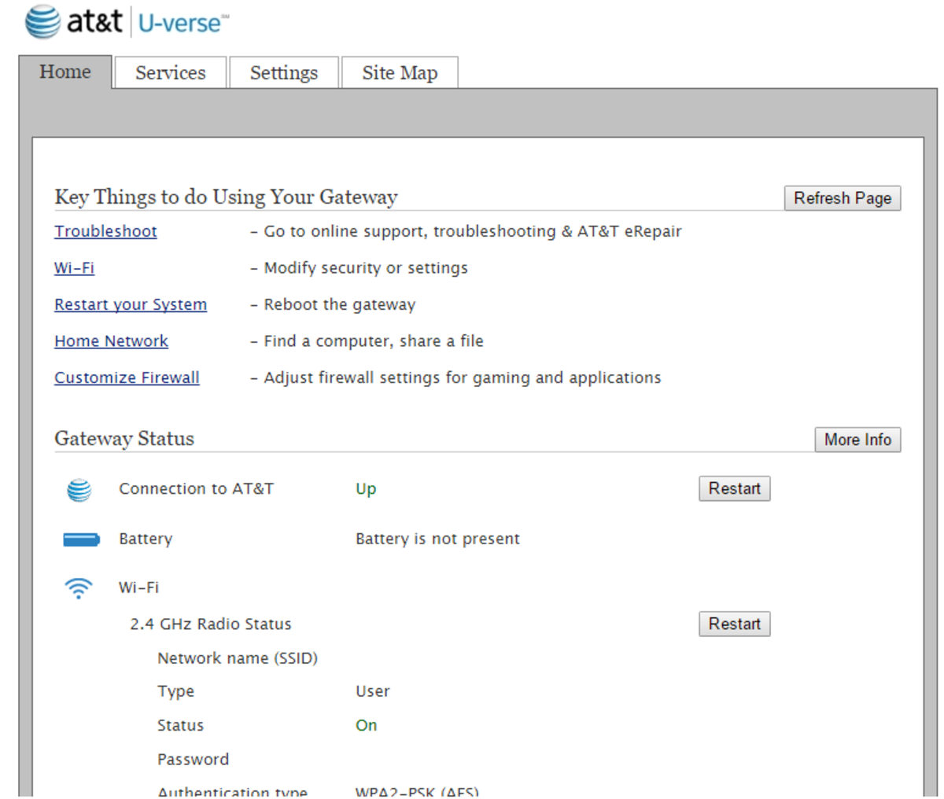The width and height of the screenshot is (944, 799).
Task: Click the AT&T globe logo in header
Action: [42, 22]
